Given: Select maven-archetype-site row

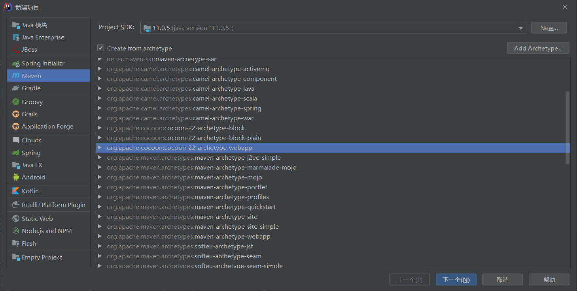Looking at the screenshot, I should click(333, 217).
